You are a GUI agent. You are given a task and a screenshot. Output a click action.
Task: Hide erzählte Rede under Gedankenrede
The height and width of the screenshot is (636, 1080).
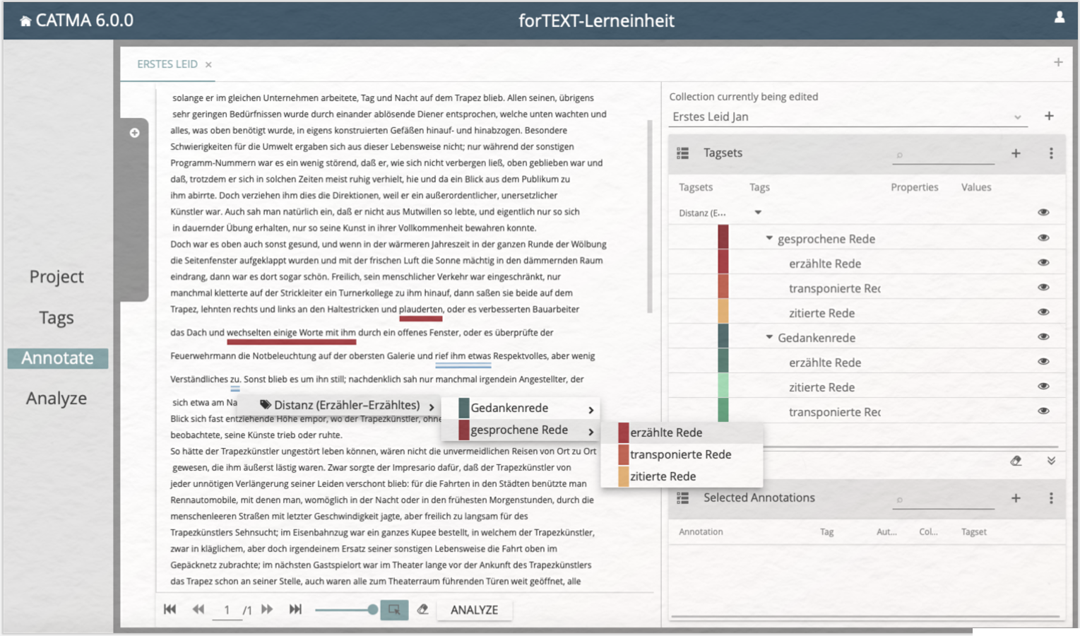point(1043,361)
